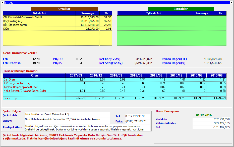Select the Bilanço Tipi row label
Image resolution: width=234 pixels, height=147 pixels.
11,98
